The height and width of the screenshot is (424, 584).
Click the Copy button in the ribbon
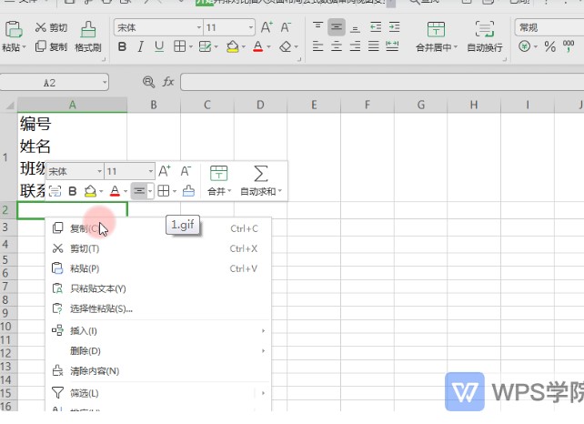(x=51, y=46)
